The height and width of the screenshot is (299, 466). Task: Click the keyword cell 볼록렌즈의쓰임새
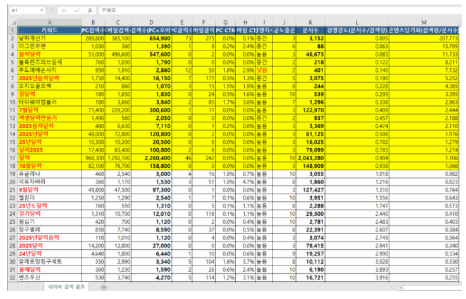click(49, 62)
